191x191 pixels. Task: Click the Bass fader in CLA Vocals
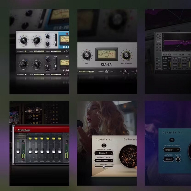click(x=30, y=151)
